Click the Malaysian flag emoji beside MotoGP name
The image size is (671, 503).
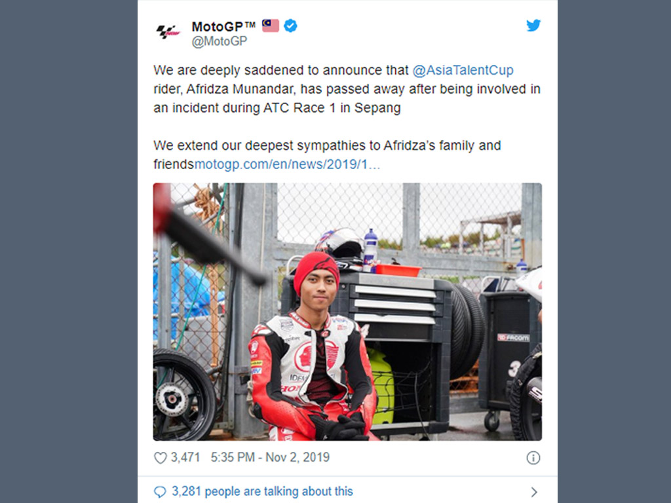(x=271, y=26)
